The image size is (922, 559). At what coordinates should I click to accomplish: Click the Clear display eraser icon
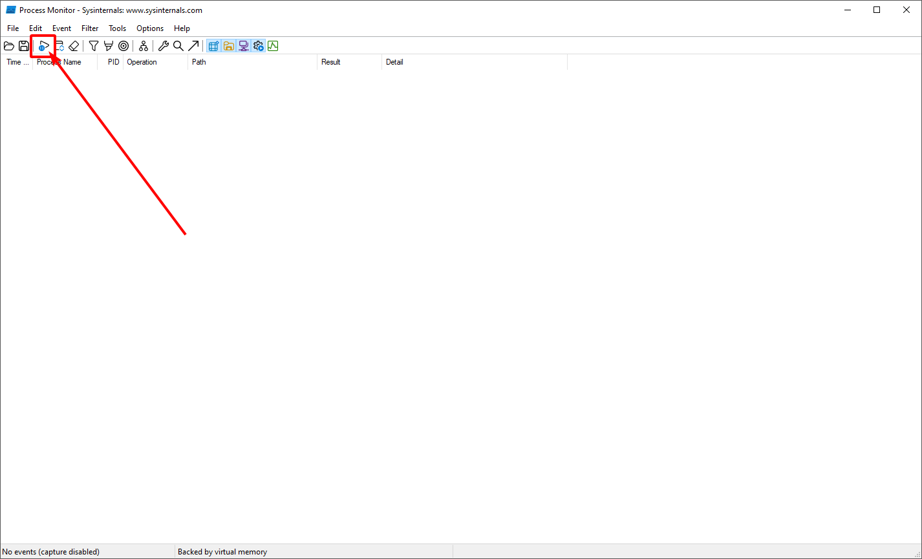[73, 45]
